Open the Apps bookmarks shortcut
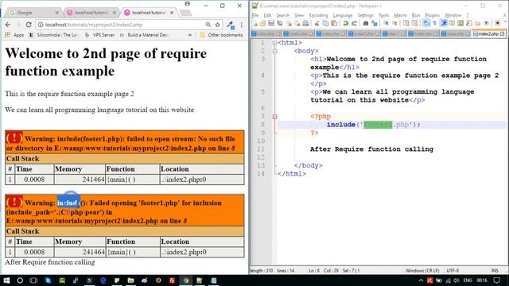 14,35
